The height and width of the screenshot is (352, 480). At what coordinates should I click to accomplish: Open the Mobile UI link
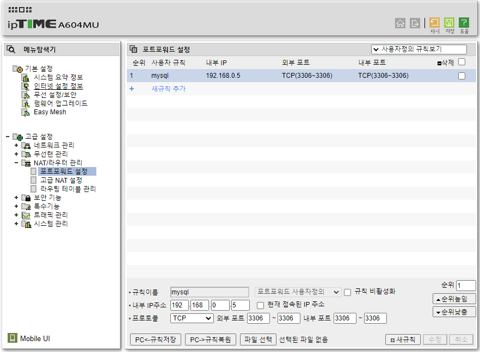click(35, 338)
